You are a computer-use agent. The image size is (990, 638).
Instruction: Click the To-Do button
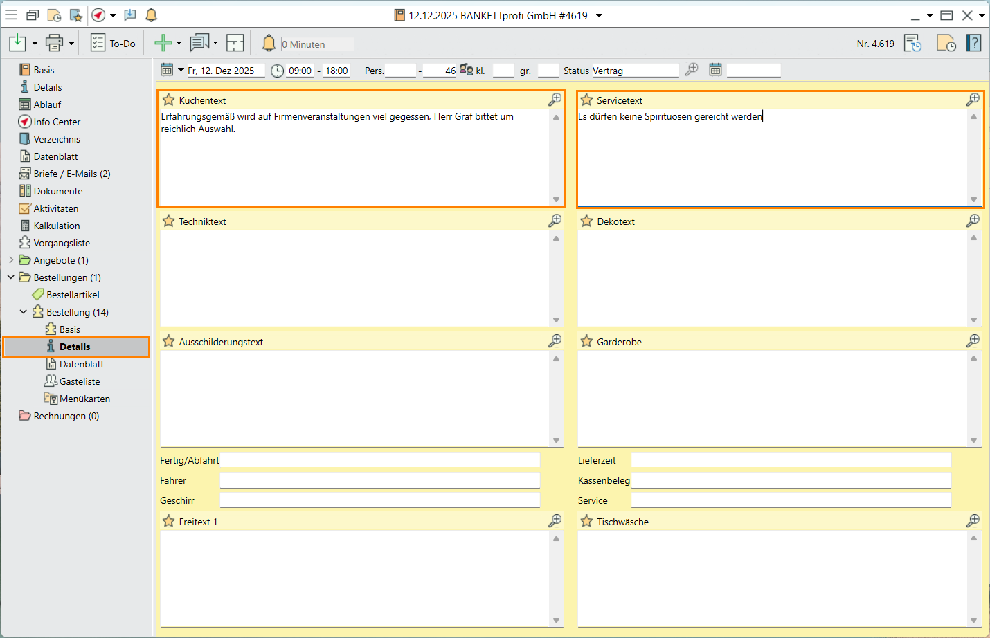(114, 43)
